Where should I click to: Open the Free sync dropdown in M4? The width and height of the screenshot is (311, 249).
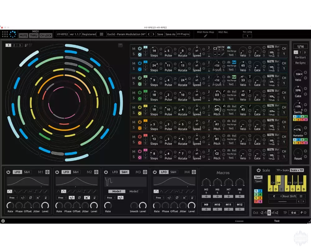(x=159, y=198)
